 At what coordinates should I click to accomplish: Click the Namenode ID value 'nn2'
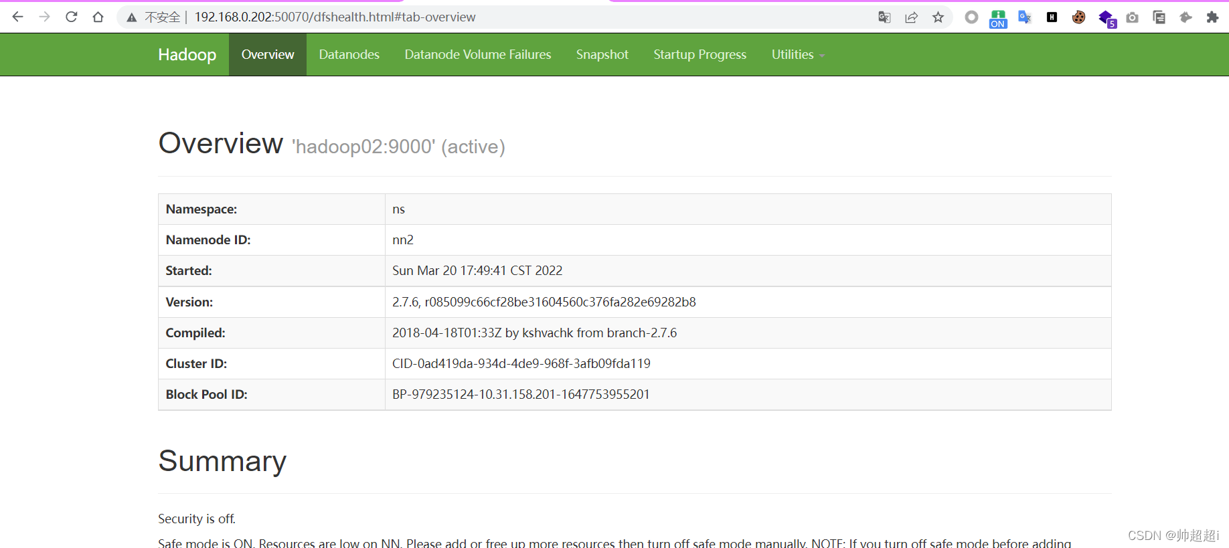[x=403, y=240]
